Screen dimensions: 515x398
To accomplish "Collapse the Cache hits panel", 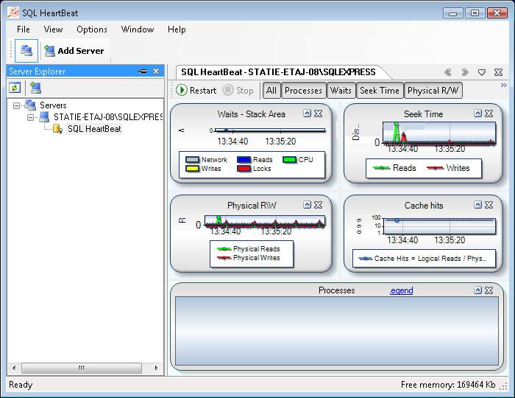I will coord(478,205).
